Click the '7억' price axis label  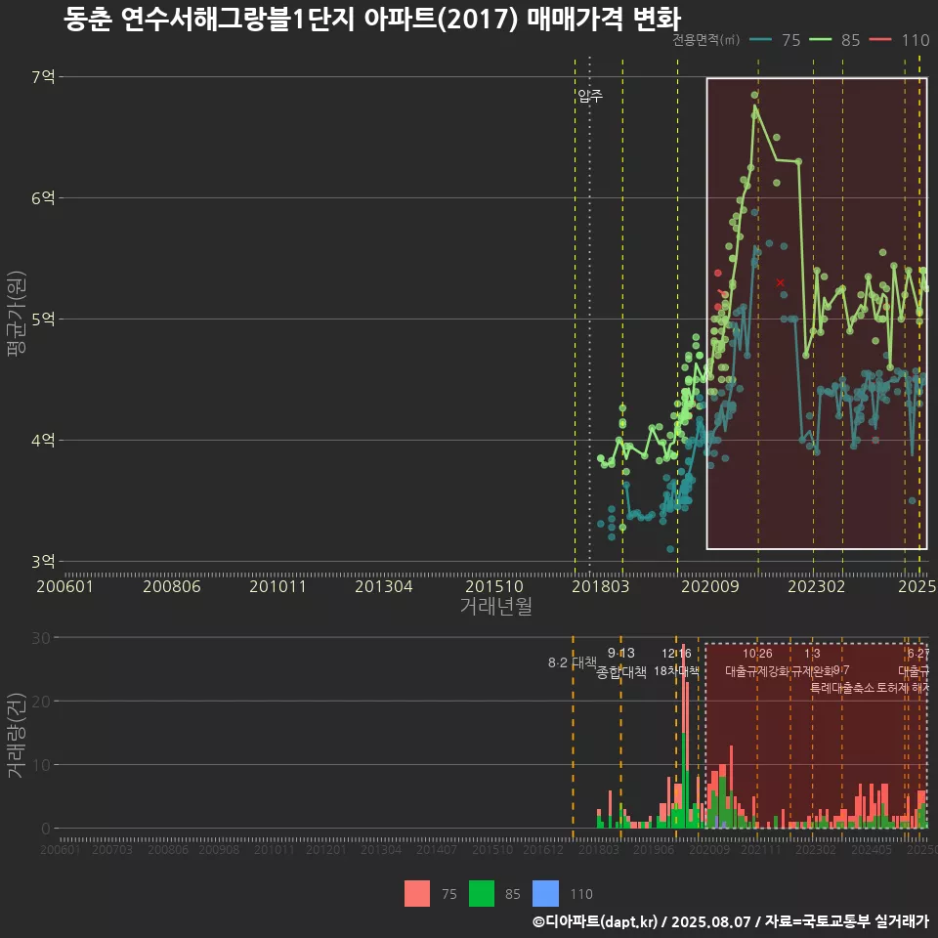coord(43,76)
